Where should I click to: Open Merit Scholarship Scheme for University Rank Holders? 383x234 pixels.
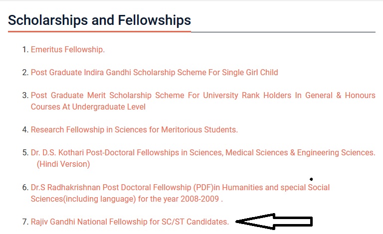(203, 95)
